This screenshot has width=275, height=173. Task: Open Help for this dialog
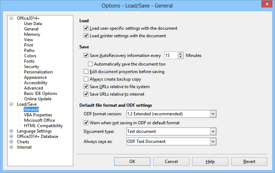(x=210, y=162)
